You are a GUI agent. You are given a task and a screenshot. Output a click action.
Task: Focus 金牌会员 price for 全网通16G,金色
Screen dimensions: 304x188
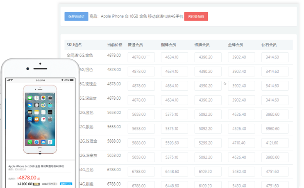[x=241, y=57]
